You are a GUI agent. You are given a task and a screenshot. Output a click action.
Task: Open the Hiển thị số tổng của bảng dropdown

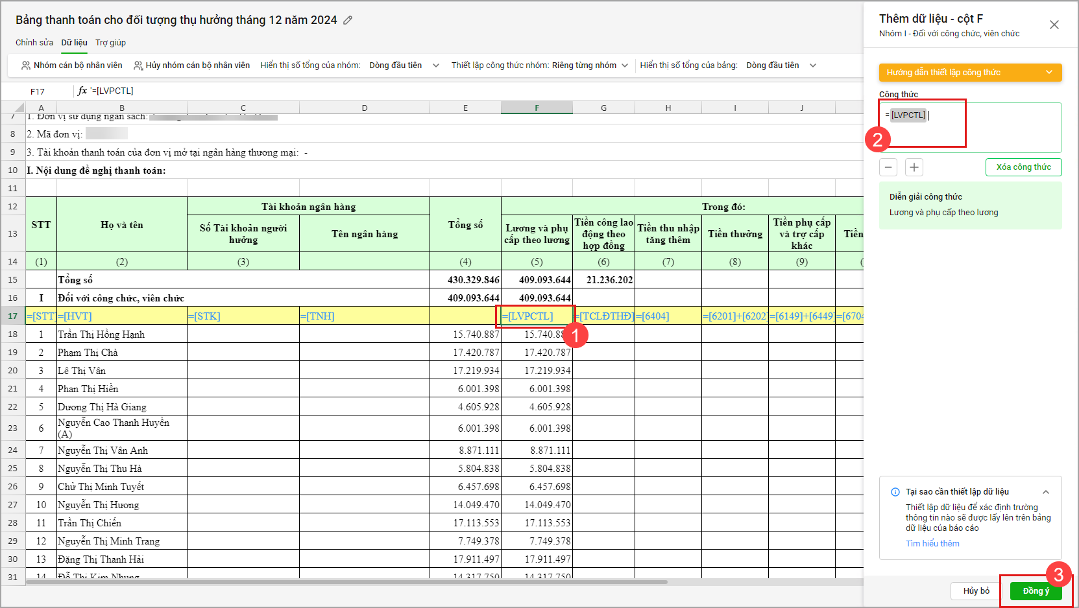pos(781,65)
